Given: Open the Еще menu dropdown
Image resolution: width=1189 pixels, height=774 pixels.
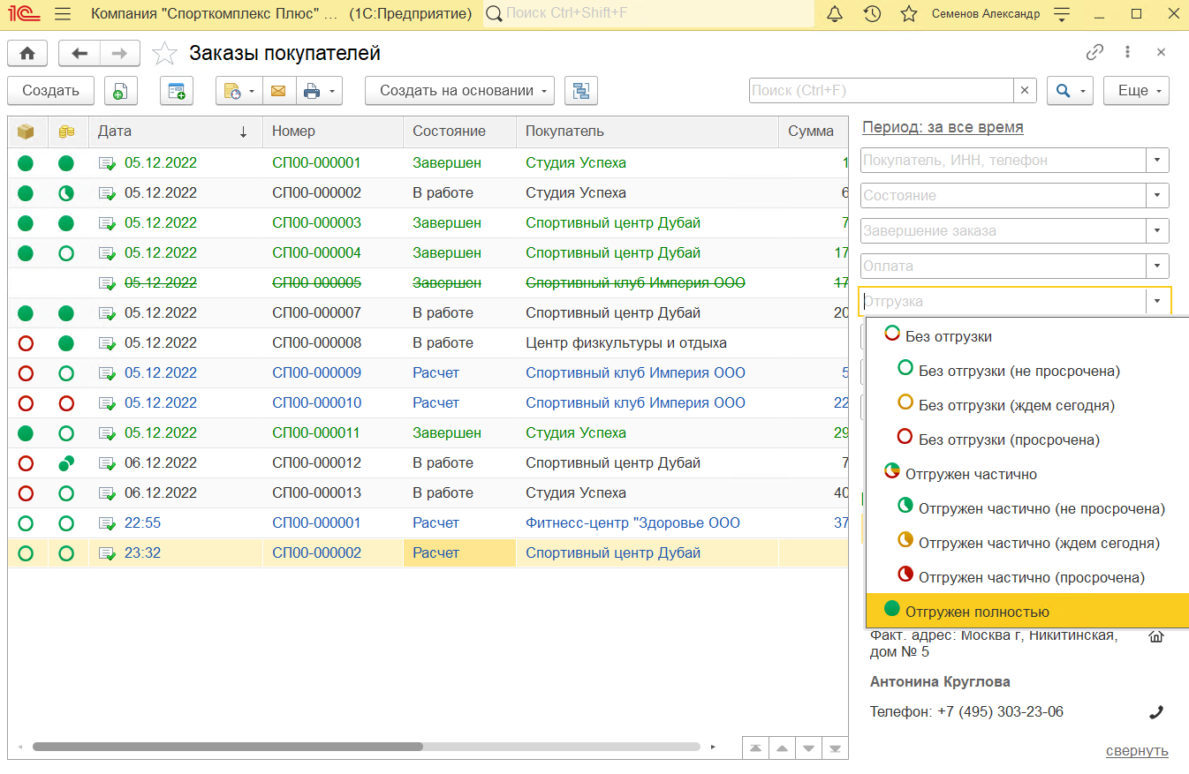Looking at the screenshot, I should pyautogui.click(x=1136, y=91).
